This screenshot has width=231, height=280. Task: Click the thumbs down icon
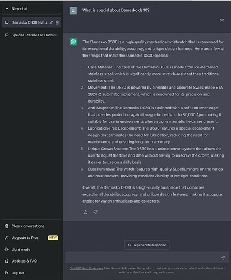(95, 212)
